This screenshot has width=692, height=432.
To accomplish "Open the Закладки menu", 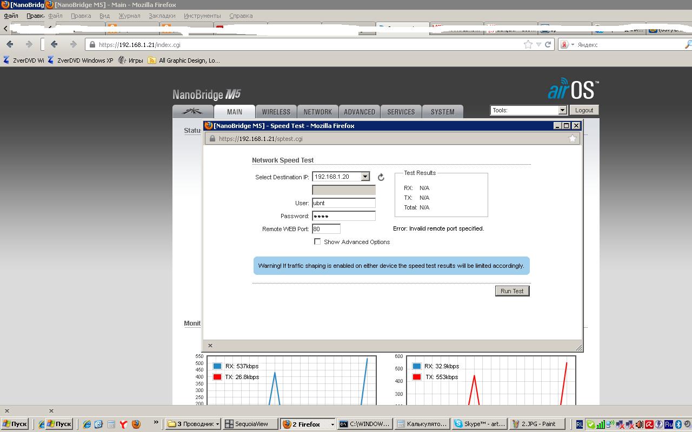I will [x=162, y=16].
